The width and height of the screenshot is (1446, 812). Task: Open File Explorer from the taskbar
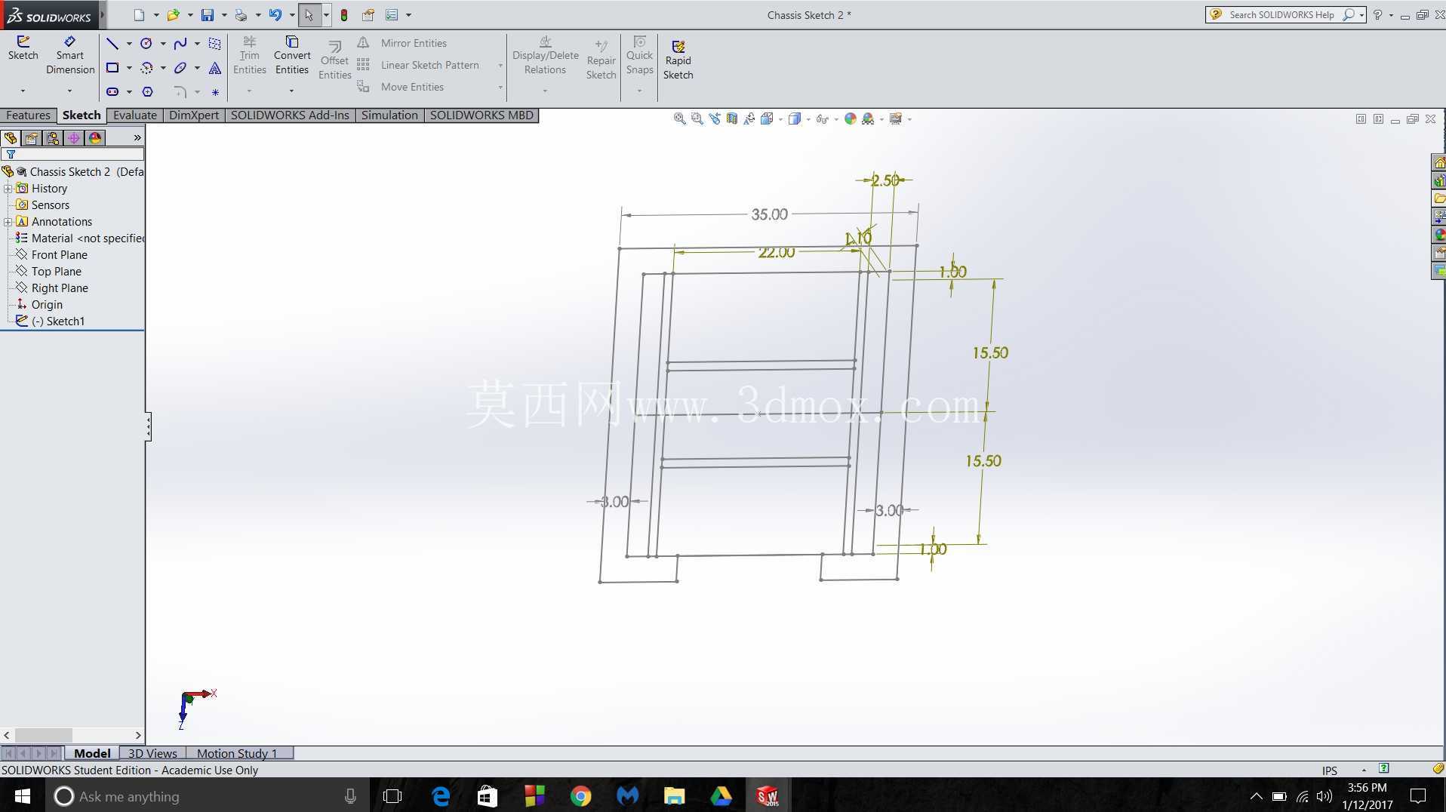[674, 795]
